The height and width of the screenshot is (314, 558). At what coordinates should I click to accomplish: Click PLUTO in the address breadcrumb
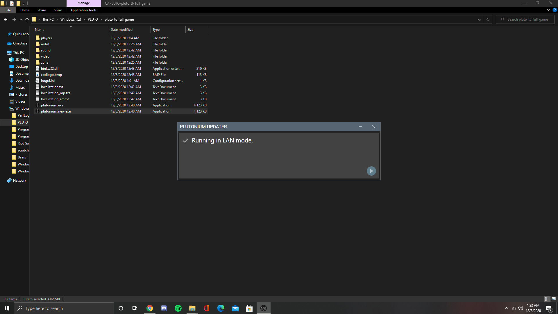[93, 19]
